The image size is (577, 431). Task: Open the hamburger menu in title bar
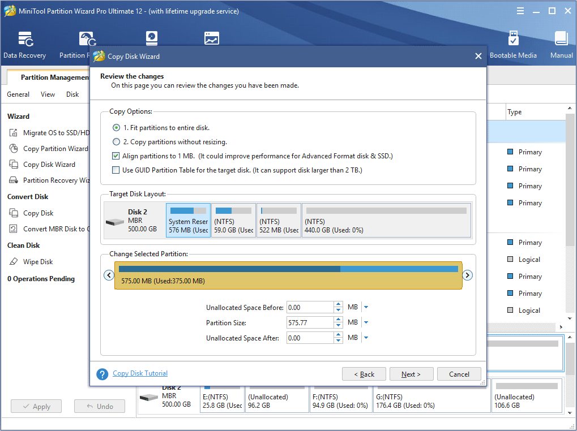click(520, 11)
